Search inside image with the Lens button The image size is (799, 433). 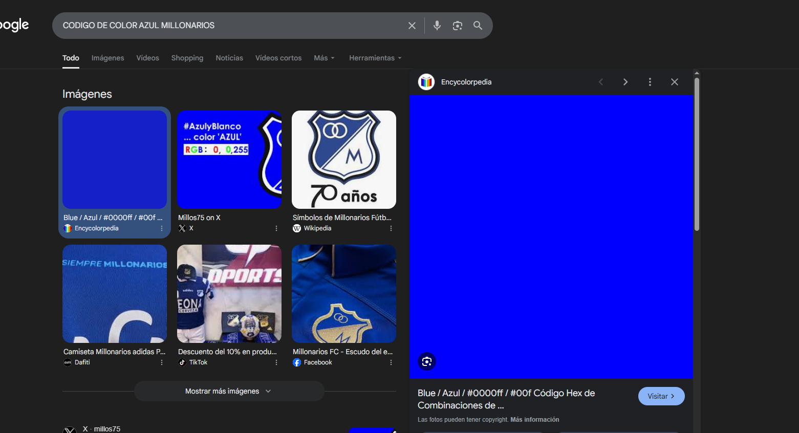[427, 362]
